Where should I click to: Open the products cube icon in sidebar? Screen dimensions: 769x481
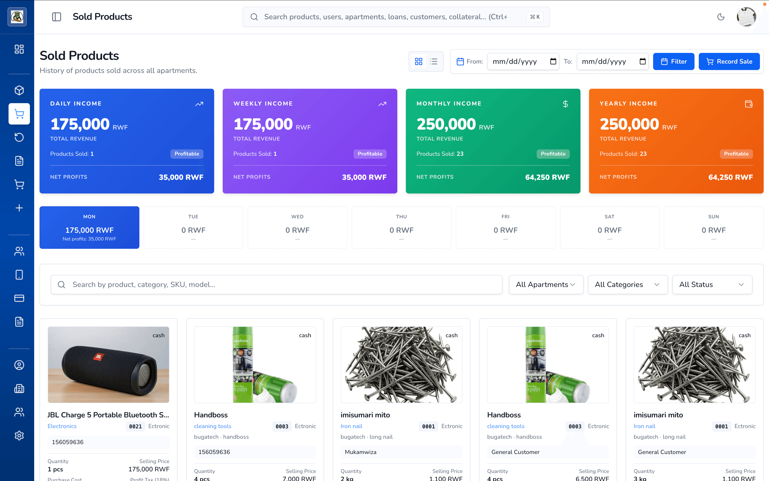pos(19,90)
